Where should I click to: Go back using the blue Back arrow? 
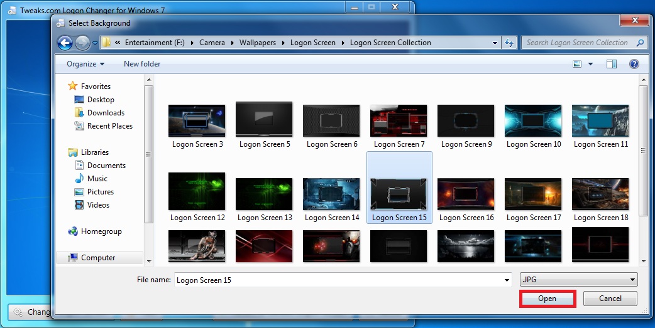(x=65, y=43)
